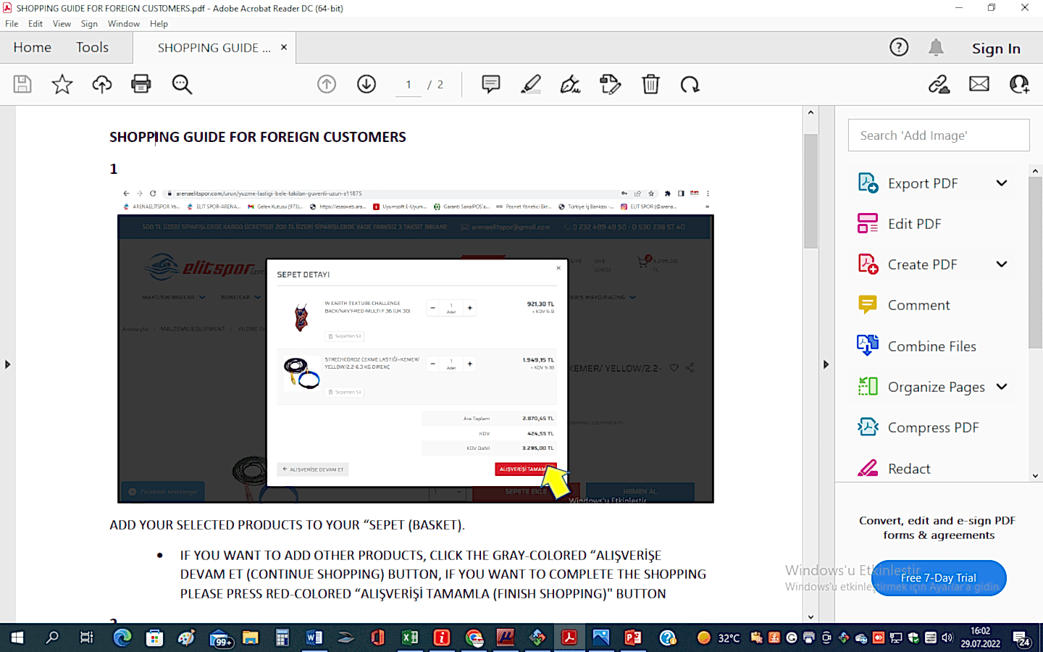
Task: Open the View menu
Action: pos(62,24)
